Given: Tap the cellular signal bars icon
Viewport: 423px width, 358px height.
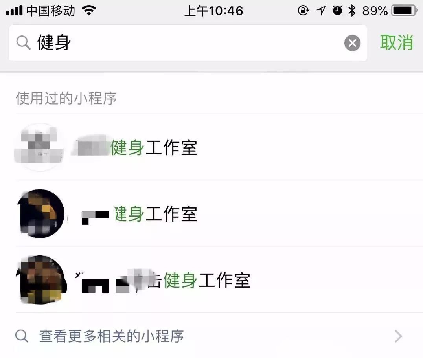Looking at the screenshot, I should [14, 11].
